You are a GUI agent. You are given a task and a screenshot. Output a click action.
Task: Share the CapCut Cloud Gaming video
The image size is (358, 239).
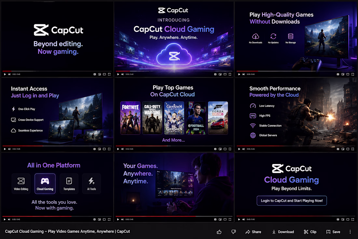(x=253, y=232)
